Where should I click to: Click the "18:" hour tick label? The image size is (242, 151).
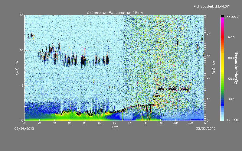[x=160, y=123]
